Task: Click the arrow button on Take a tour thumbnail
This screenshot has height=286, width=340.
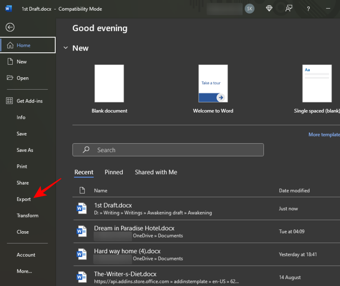Action: click(x=221, y=98)
